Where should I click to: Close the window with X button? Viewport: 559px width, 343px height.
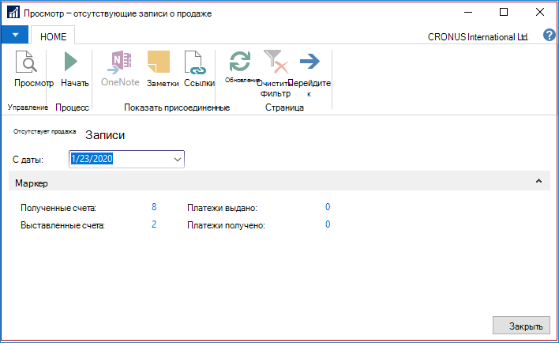coord(540,13)
